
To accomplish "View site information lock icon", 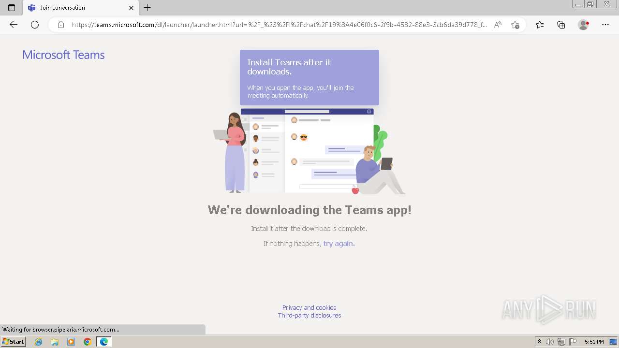I will pyautogui.click(x=61, y=25).
